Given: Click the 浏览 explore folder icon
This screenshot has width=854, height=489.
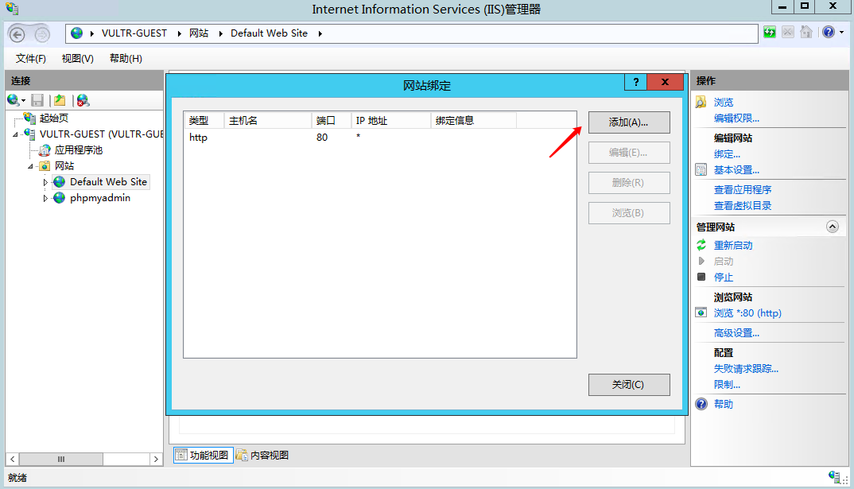Looking at the screenshot, I should click(701, 102).
